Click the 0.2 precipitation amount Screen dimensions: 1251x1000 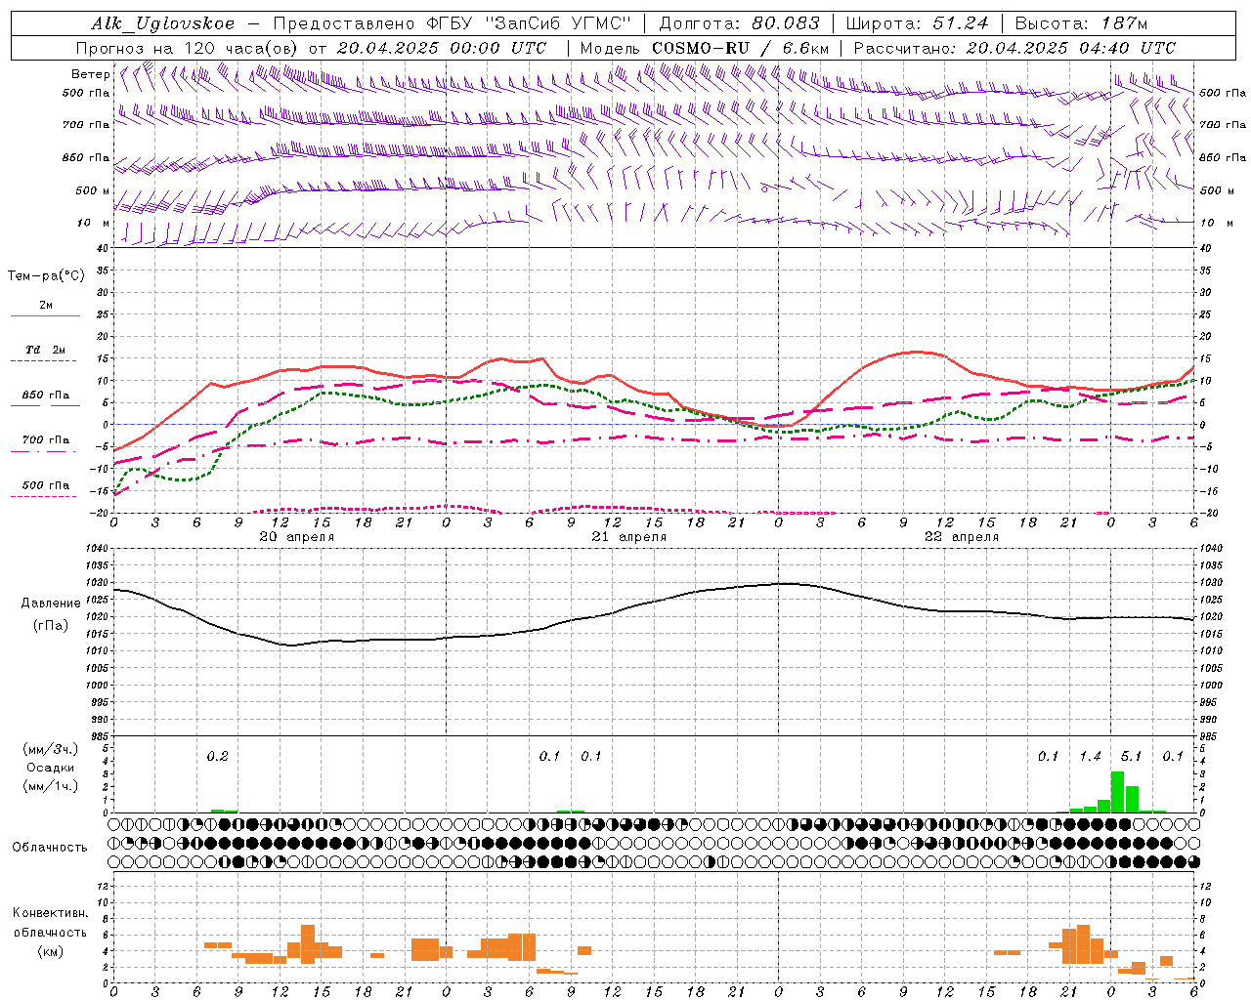217,756
